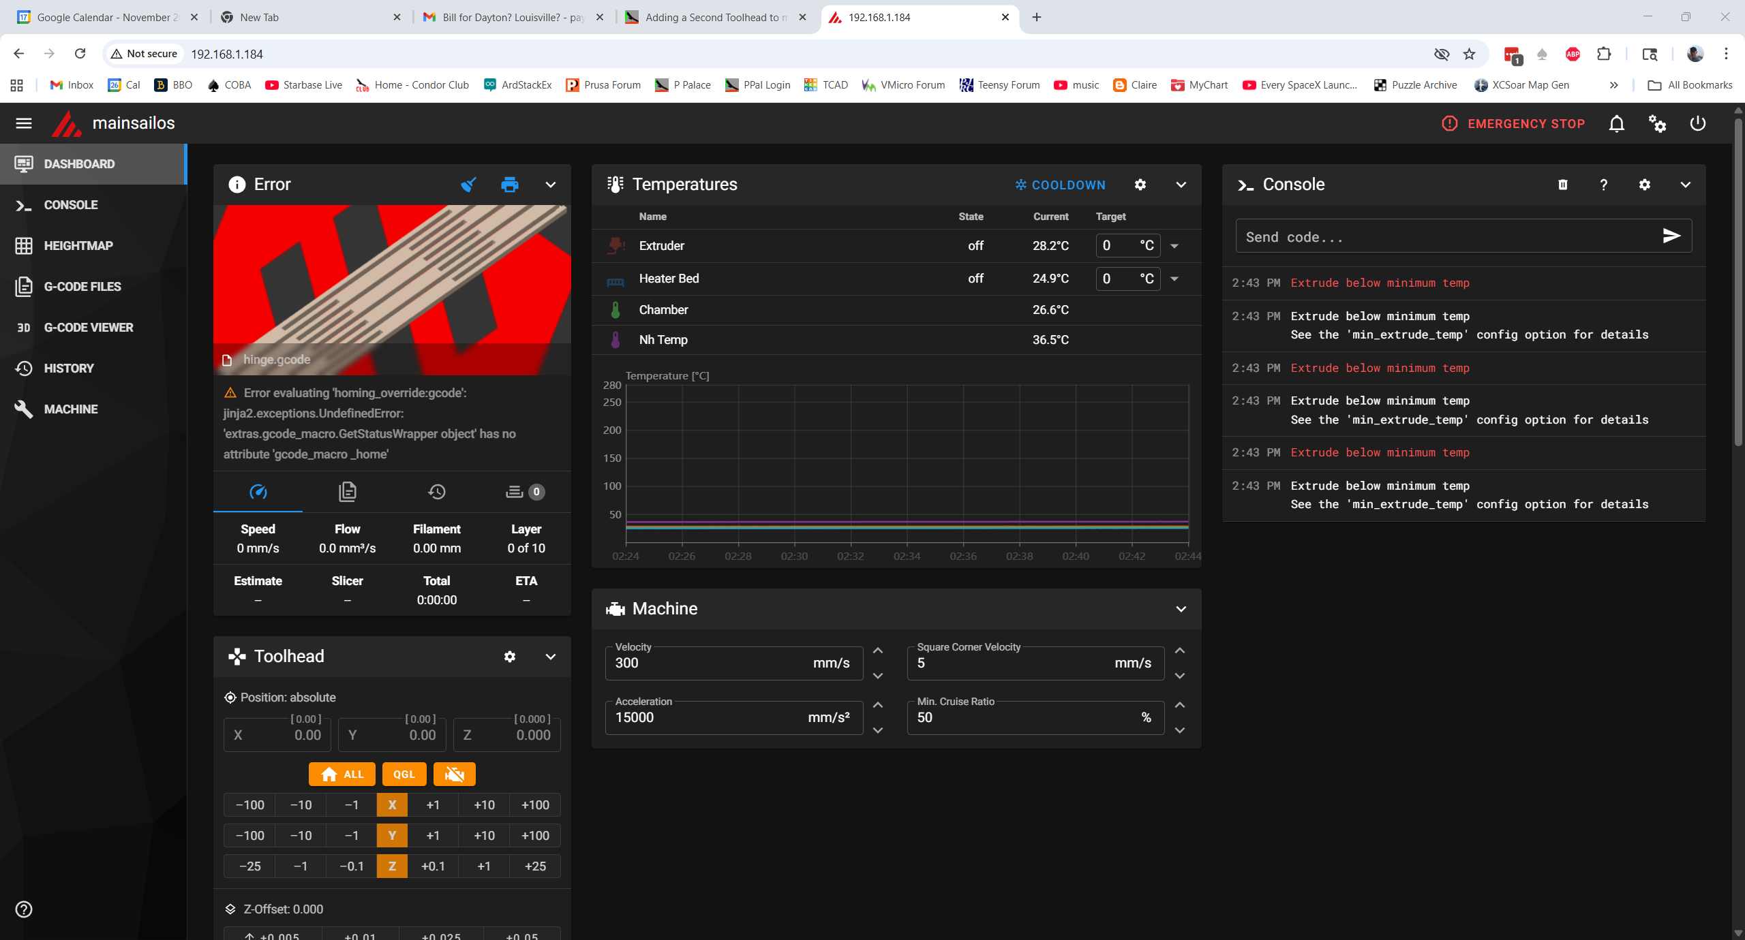Open the notifications bell

[x=1617, y=123]
